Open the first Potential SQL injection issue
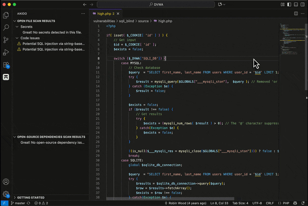The image size is (308, 206). point(53,44)
